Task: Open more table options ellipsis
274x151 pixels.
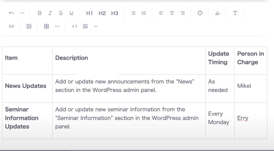Action: (x=57, y=26)
